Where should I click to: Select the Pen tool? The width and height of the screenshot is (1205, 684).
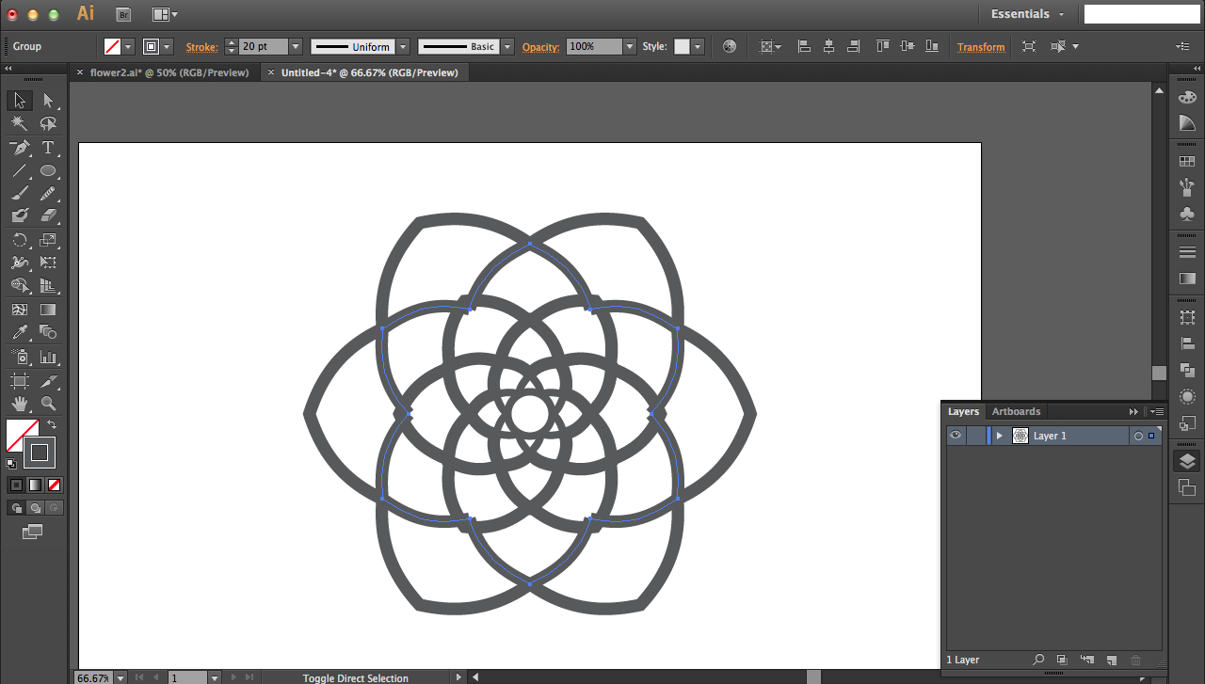click(x=19, y=148)
